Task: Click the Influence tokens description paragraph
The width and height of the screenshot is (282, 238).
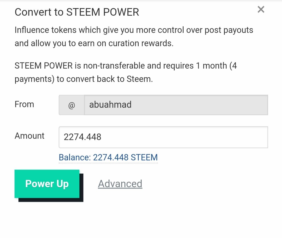Action: tap(134, 36)
